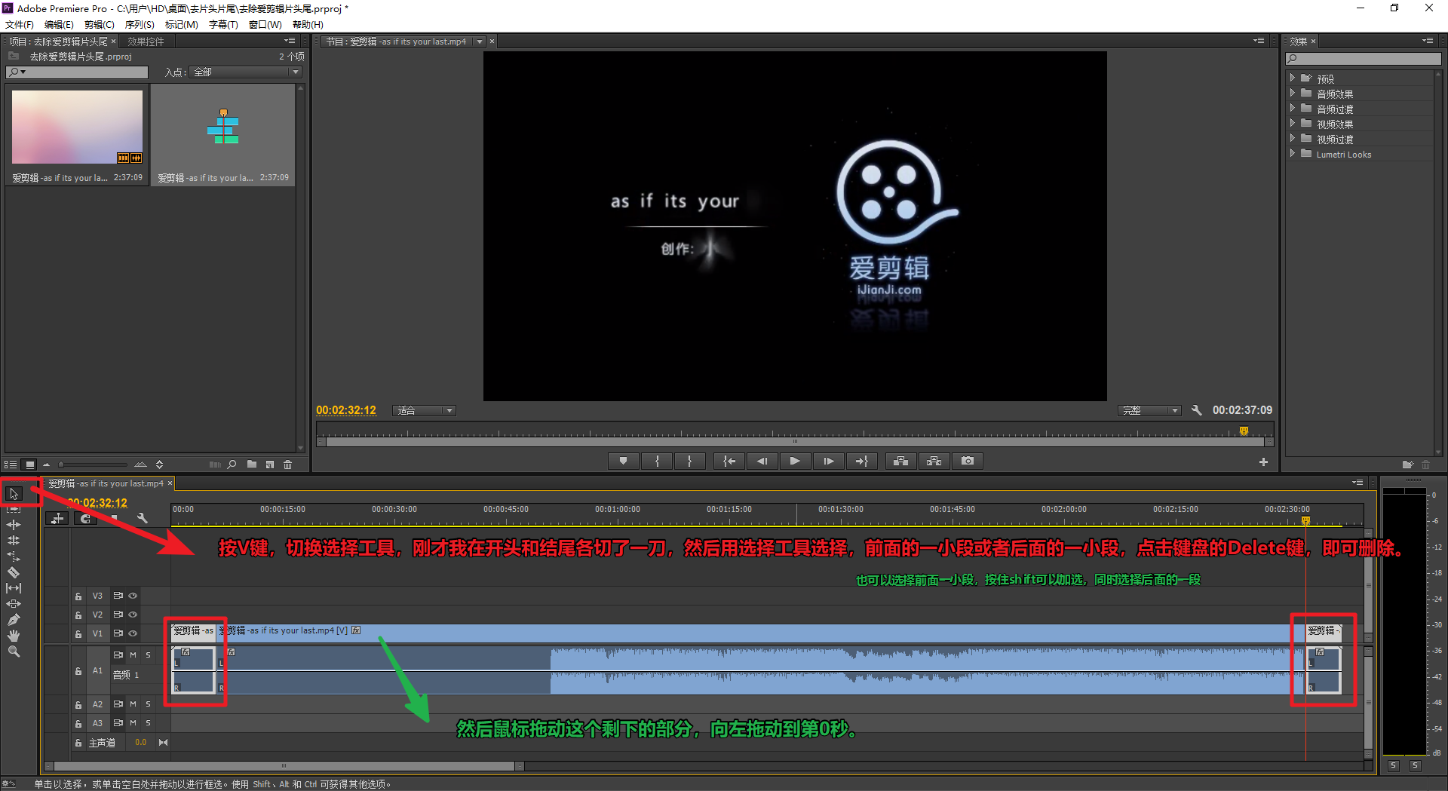
Task: Toggle snap magnet in timeline
Action: click(x=85, y=518)
